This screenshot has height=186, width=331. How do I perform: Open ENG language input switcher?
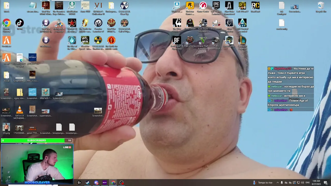point(307,183)
